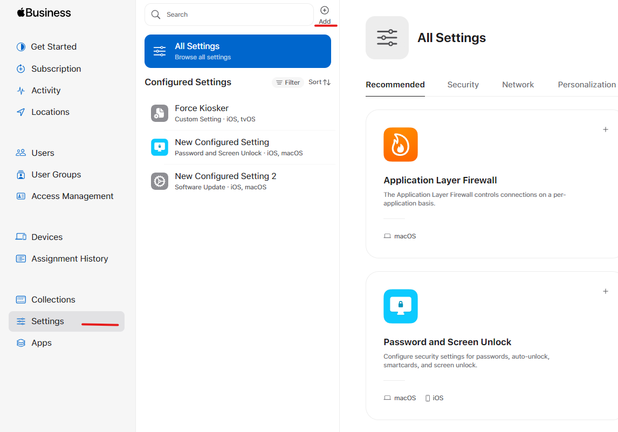Switch to the Security tab

[463, 85]
